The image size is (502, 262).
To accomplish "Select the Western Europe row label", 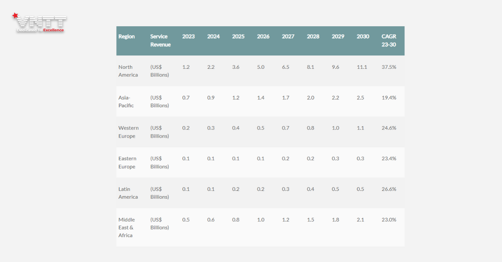I will (x=128, y=132).
